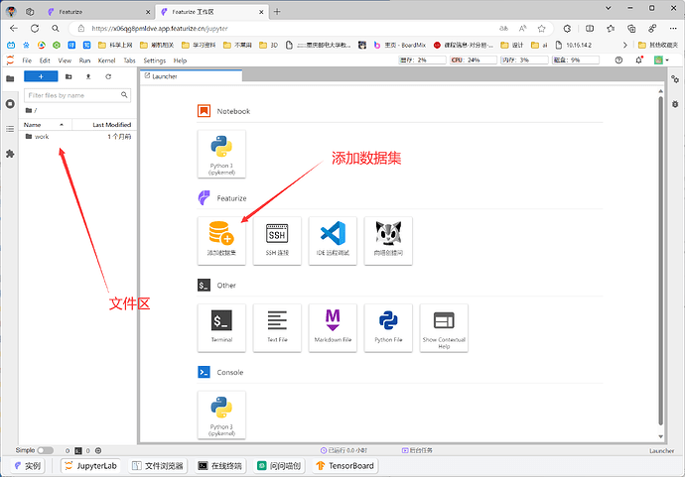Create a new Markdown File

pyautogui.click(x=333, y=327)
